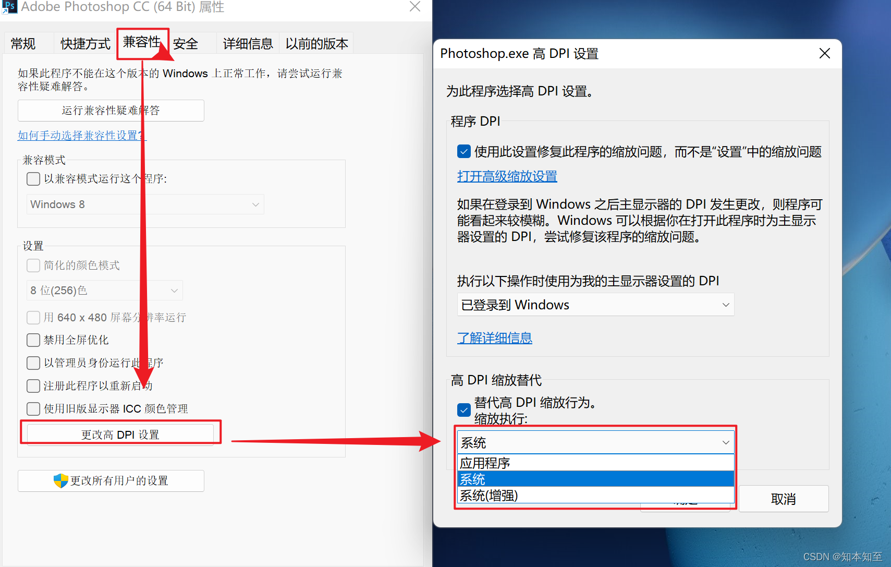
Task: Choose highlighted 系统 option in the list
Action: 596,479
